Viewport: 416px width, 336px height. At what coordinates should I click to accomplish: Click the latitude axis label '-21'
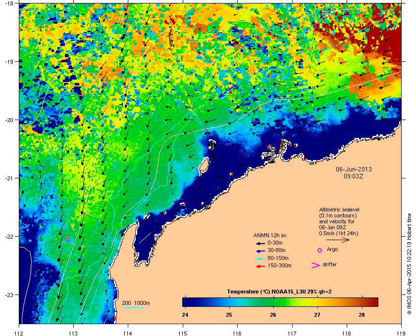coord(9,178)
